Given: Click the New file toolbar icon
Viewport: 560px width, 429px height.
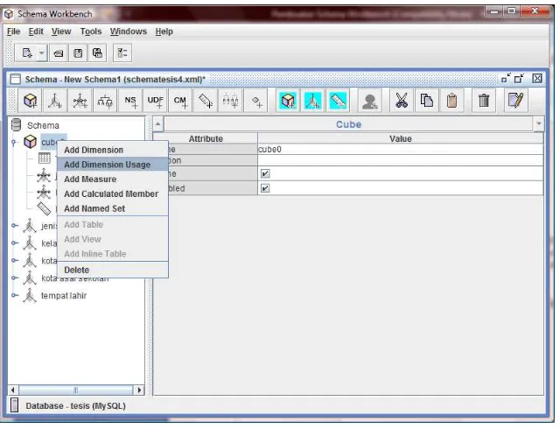Looking at the screenshot, I should coord(27,53).
